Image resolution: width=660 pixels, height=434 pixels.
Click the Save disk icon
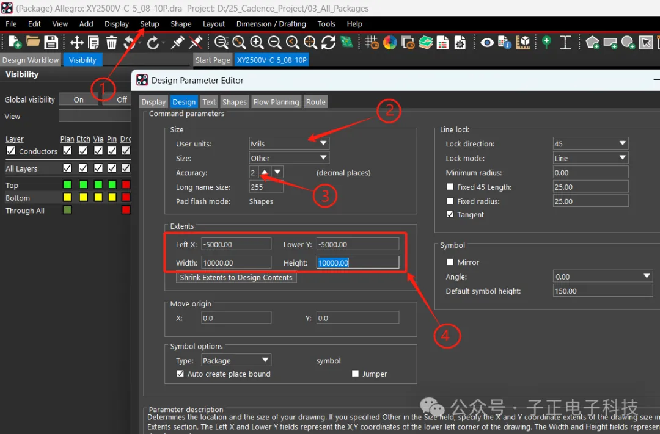(51, 43)
